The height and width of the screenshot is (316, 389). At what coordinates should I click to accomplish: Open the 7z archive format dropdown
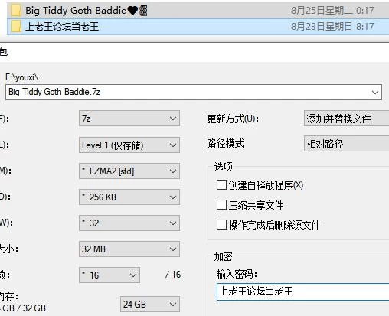(129, 119)
